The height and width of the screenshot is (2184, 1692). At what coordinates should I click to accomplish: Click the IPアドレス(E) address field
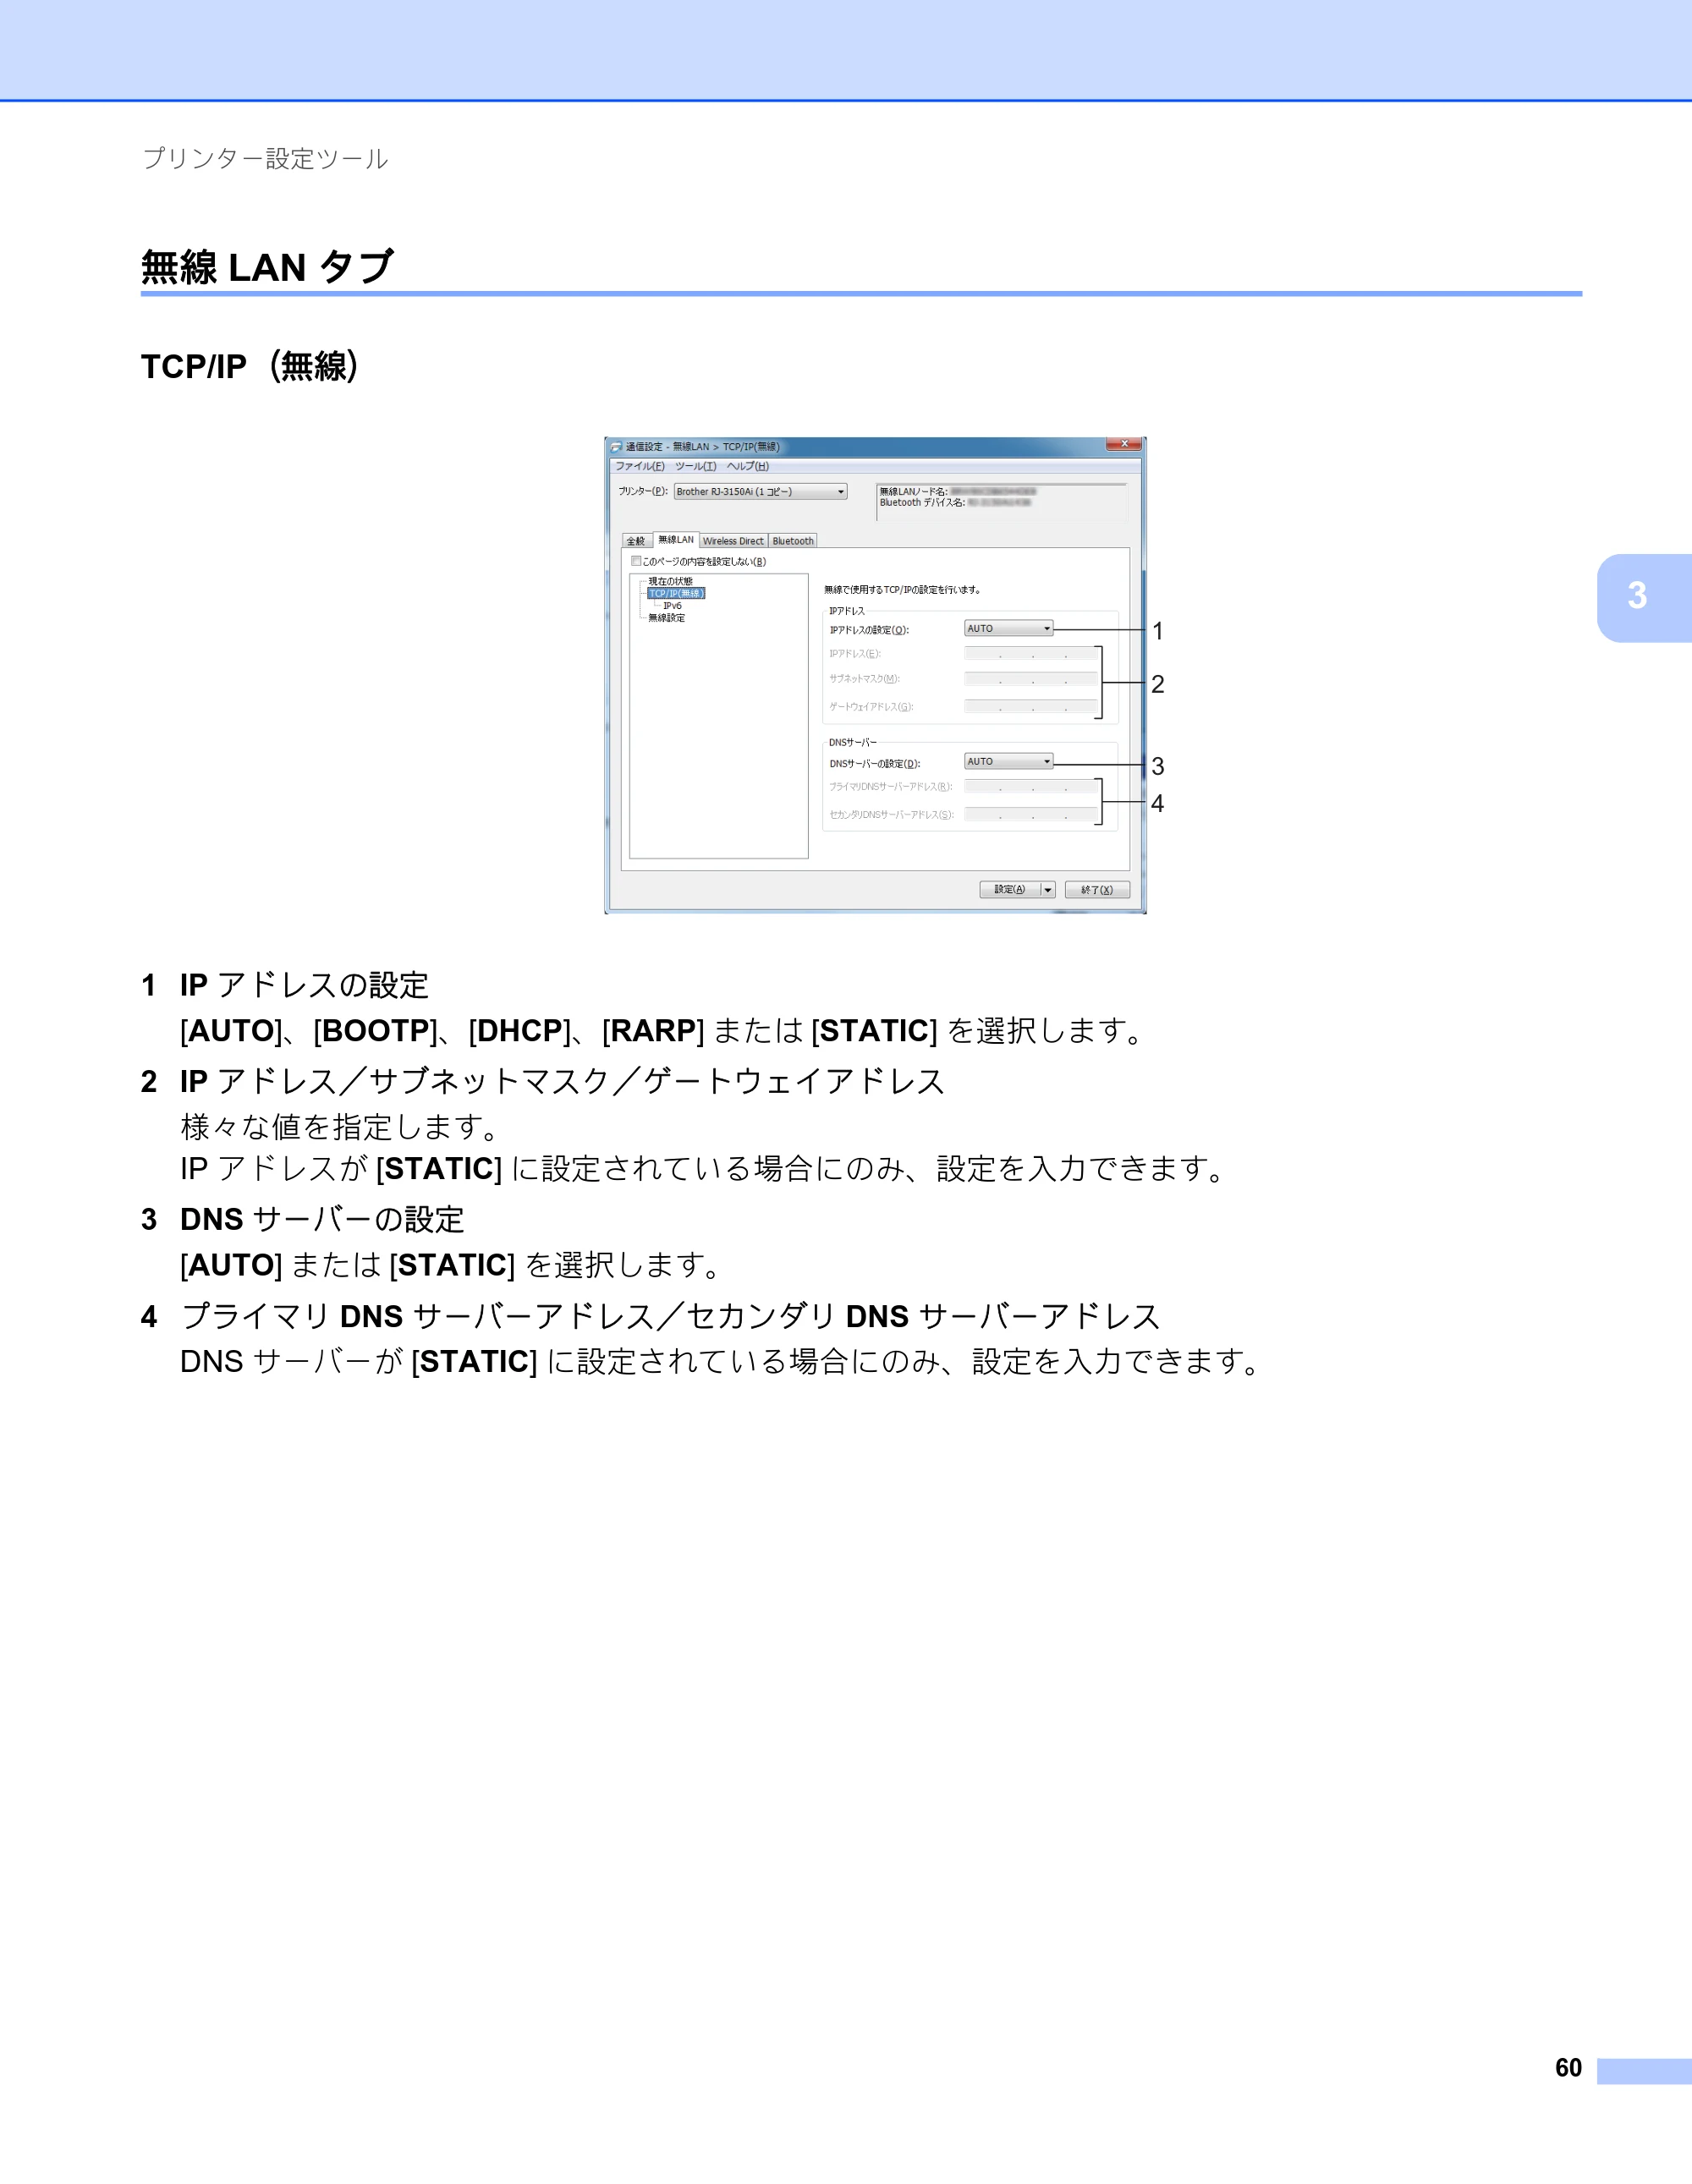click(1031, 654)
